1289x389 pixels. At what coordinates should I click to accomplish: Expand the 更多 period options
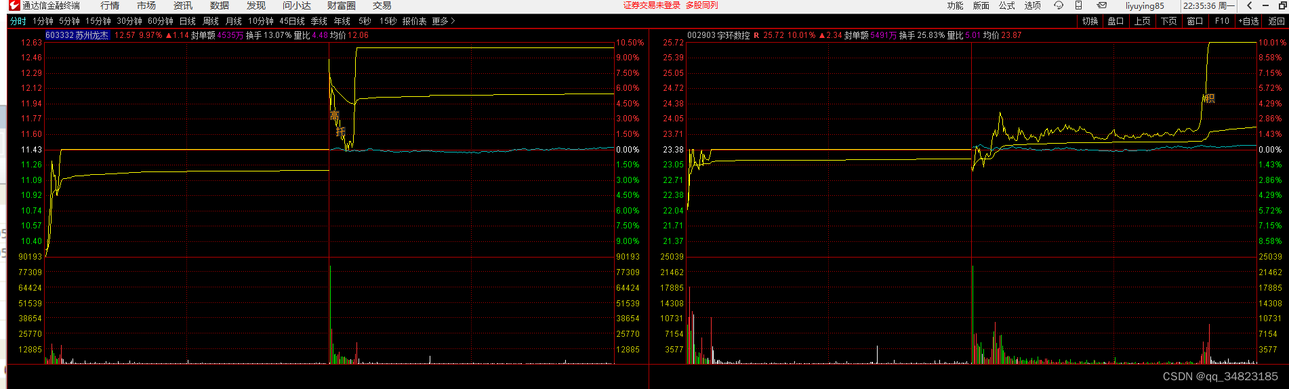pyautogui.click(x=443, y=21)
